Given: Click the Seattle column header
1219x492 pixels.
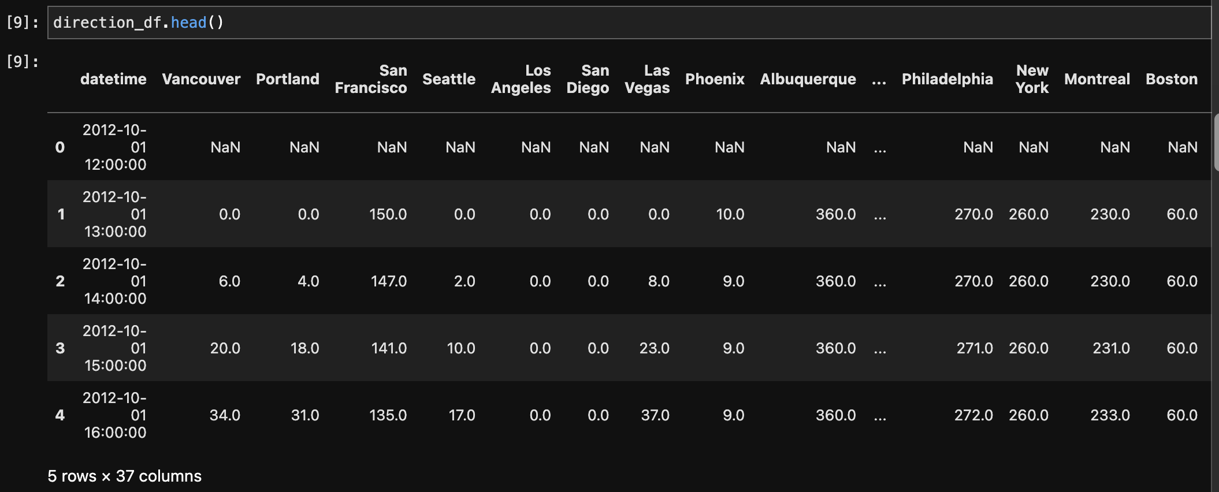Looking at the screenshot, I should 449,79.
